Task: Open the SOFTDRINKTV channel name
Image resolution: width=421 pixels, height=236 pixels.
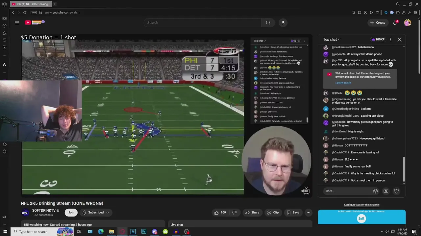Action: pos(44,210)
